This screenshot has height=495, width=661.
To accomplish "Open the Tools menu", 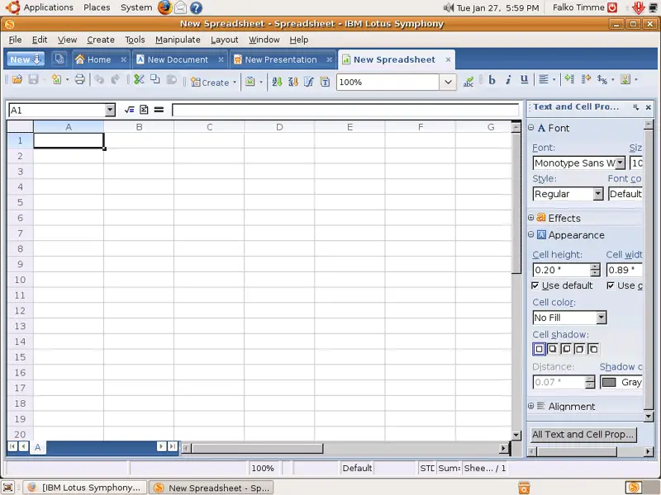I will [135, 40].
